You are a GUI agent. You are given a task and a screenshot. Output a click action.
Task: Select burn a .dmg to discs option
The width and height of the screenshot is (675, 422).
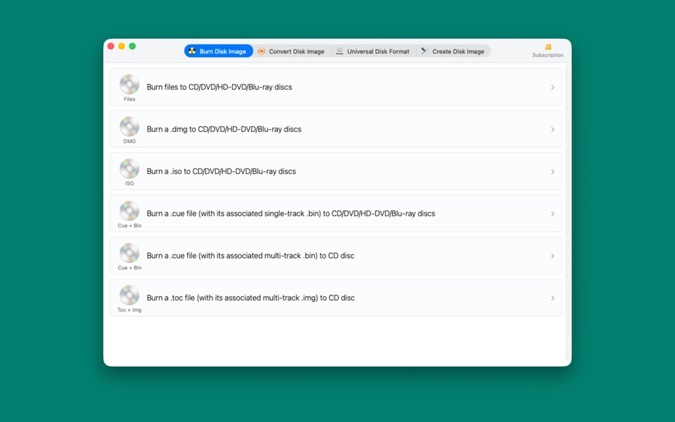(x=334, y=129)
